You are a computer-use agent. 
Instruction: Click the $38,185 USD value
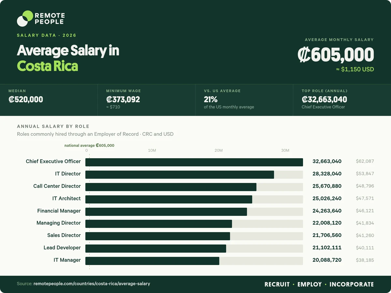coord(365,260)
